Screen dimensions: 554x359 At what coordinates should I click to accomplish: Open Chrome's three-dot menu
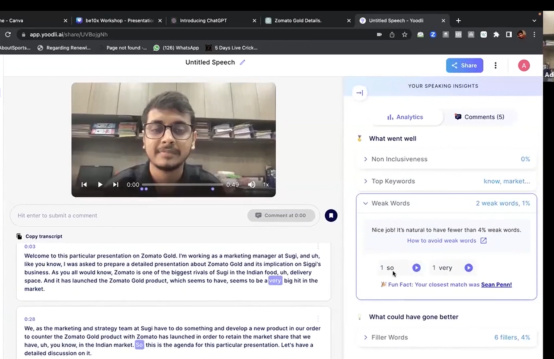tap(534, 34)
